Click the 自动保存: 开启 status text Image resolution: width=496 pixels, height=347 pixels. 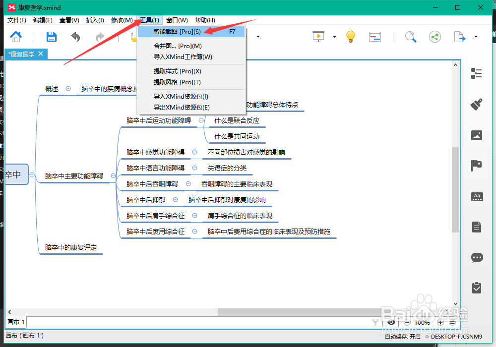(402, 337)
